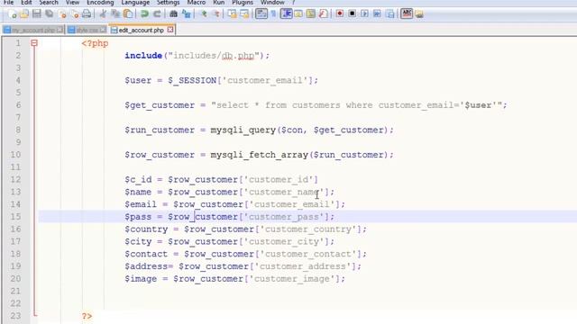Screen dimensions: 577x324
Task: Toggle the Show Indent Guide button
Action: tap(286, 14)
